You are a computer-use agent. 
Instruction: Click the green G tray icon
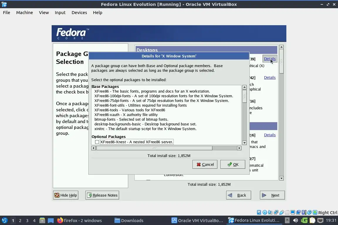coord(304,220)
